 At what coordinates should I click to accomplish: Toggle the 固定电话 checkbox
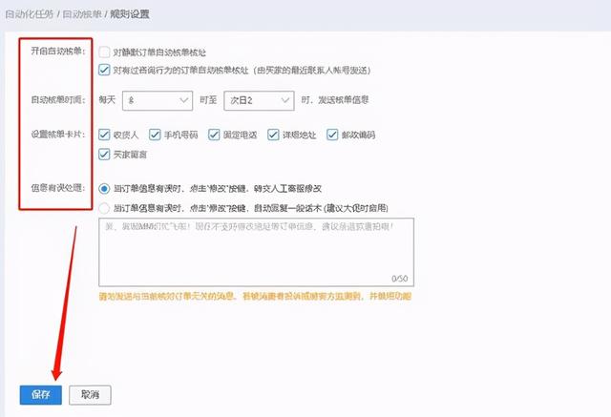[x=219, y=135]
